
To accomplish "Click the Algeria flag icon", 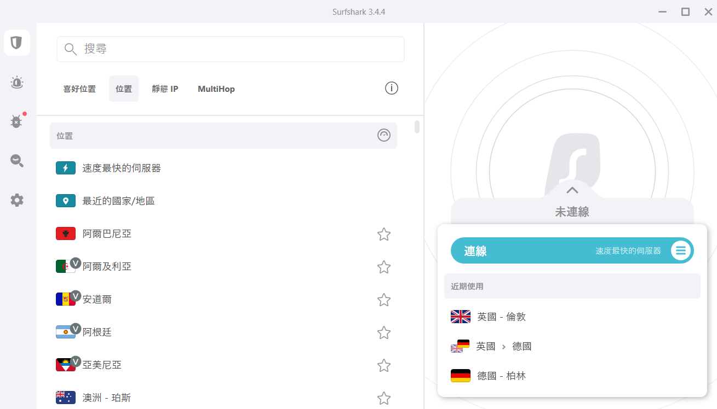I will point(66,267).
